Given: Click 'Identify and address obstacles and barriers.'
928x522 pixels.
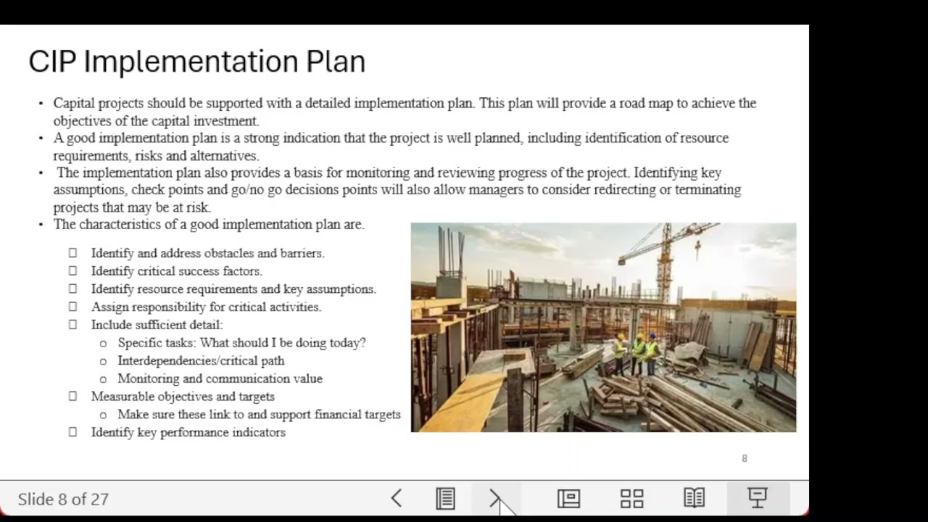Looking at the screenshot, I should click(207, 253).
